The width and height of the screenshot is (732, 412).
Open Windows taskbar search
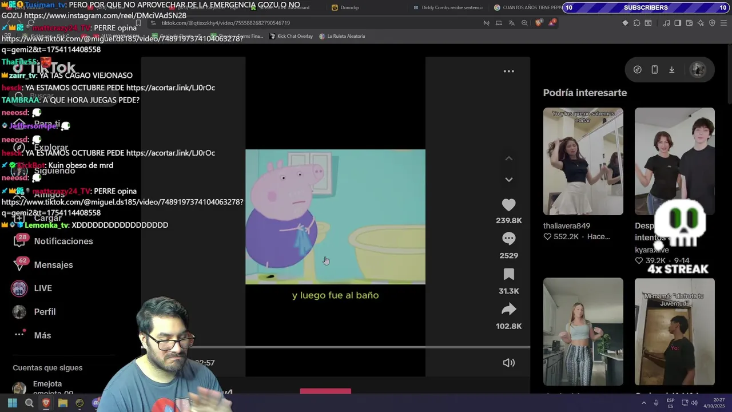coord(29,403)
